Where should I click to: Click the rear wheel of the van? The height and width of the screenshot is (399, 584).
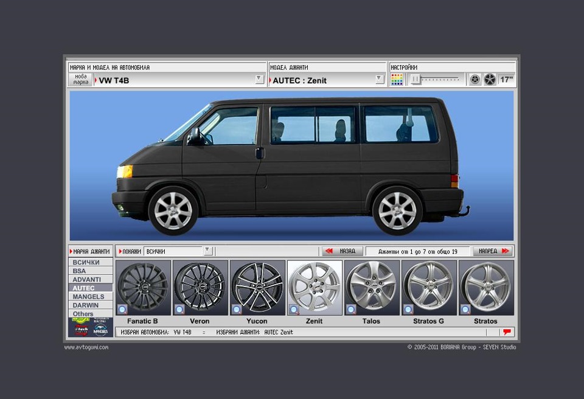tap(397, 210)
